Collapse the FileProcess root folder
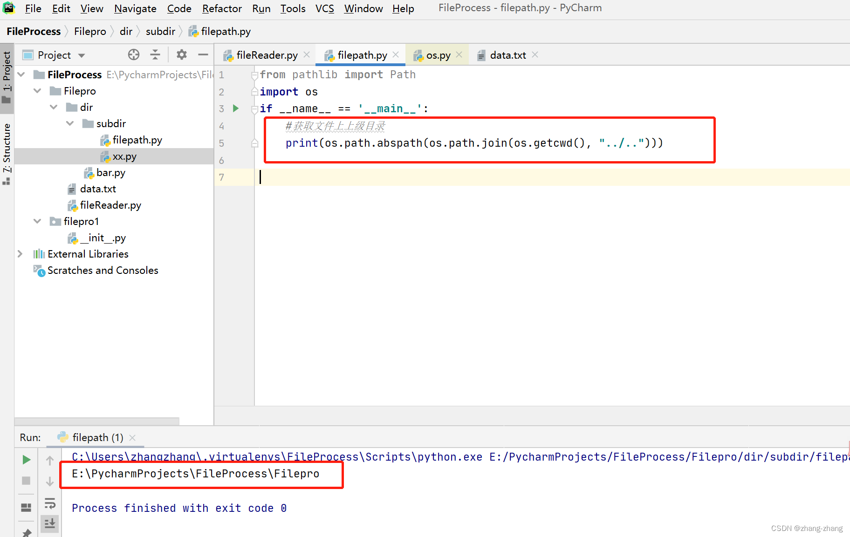850x537 pixels. pyautogui.click(x=21, y=75)
